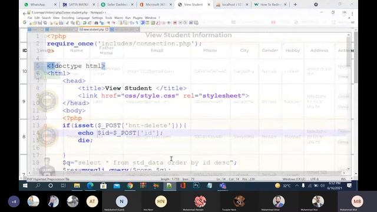The height and width of the screenshot is (212, 377).
Task: Select participant avatar 'HN'
Action: tap(161, 201)
